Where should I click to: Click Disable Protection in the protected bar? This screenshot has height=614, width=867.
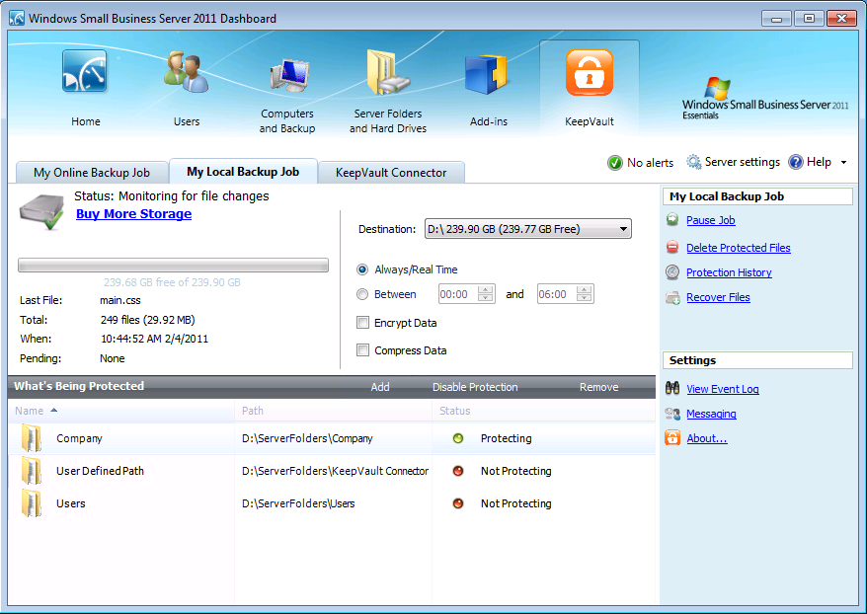coord(475,387)
